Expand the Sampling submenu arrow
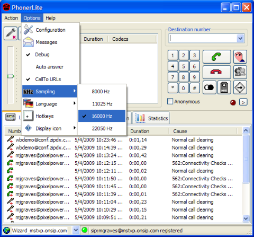This screenshot has width=254, height=237. pos(75,91)
